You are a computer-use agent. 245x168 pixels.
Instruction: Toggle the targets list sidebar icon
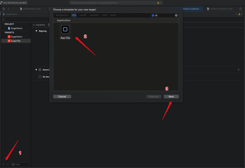(x=4, y=19)
